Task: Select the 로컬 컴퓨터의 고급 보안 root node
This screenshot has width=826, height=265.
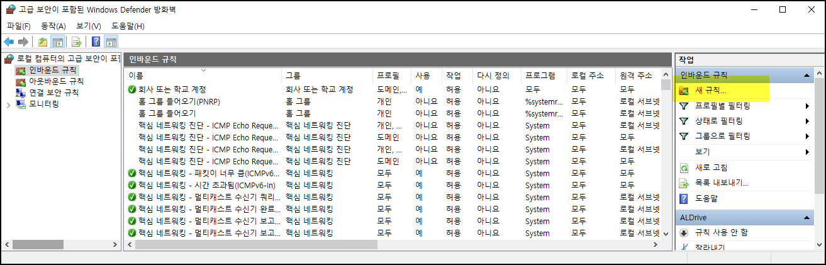Action: pyautogui.click(x=62, y=59)
